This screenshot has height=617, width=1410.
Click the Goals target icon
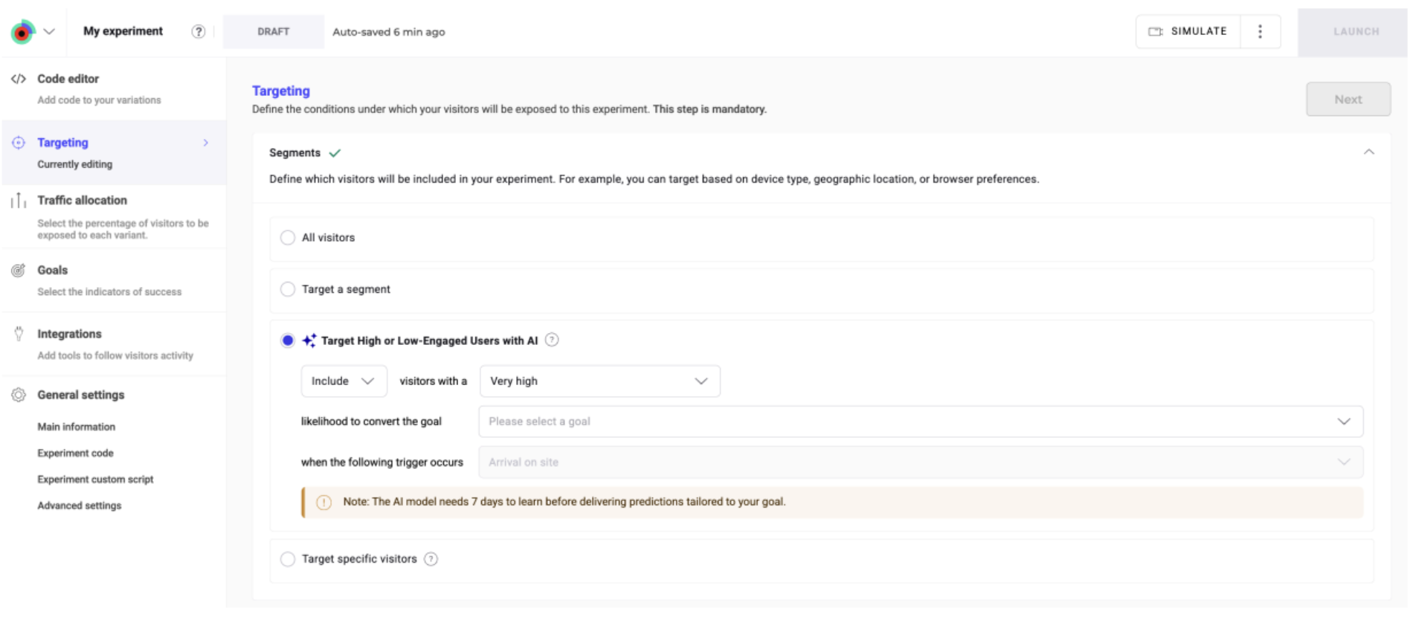pyautogui.click(x=19, y=271)
